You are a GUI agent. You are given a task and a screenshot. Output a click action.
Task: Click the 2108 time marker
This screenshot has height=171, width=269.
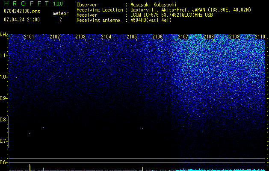pos(209,36)
